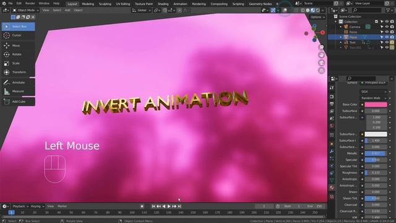The image size is (396, 223).
Task: Click the End frame field
Action: coord(314,206)
